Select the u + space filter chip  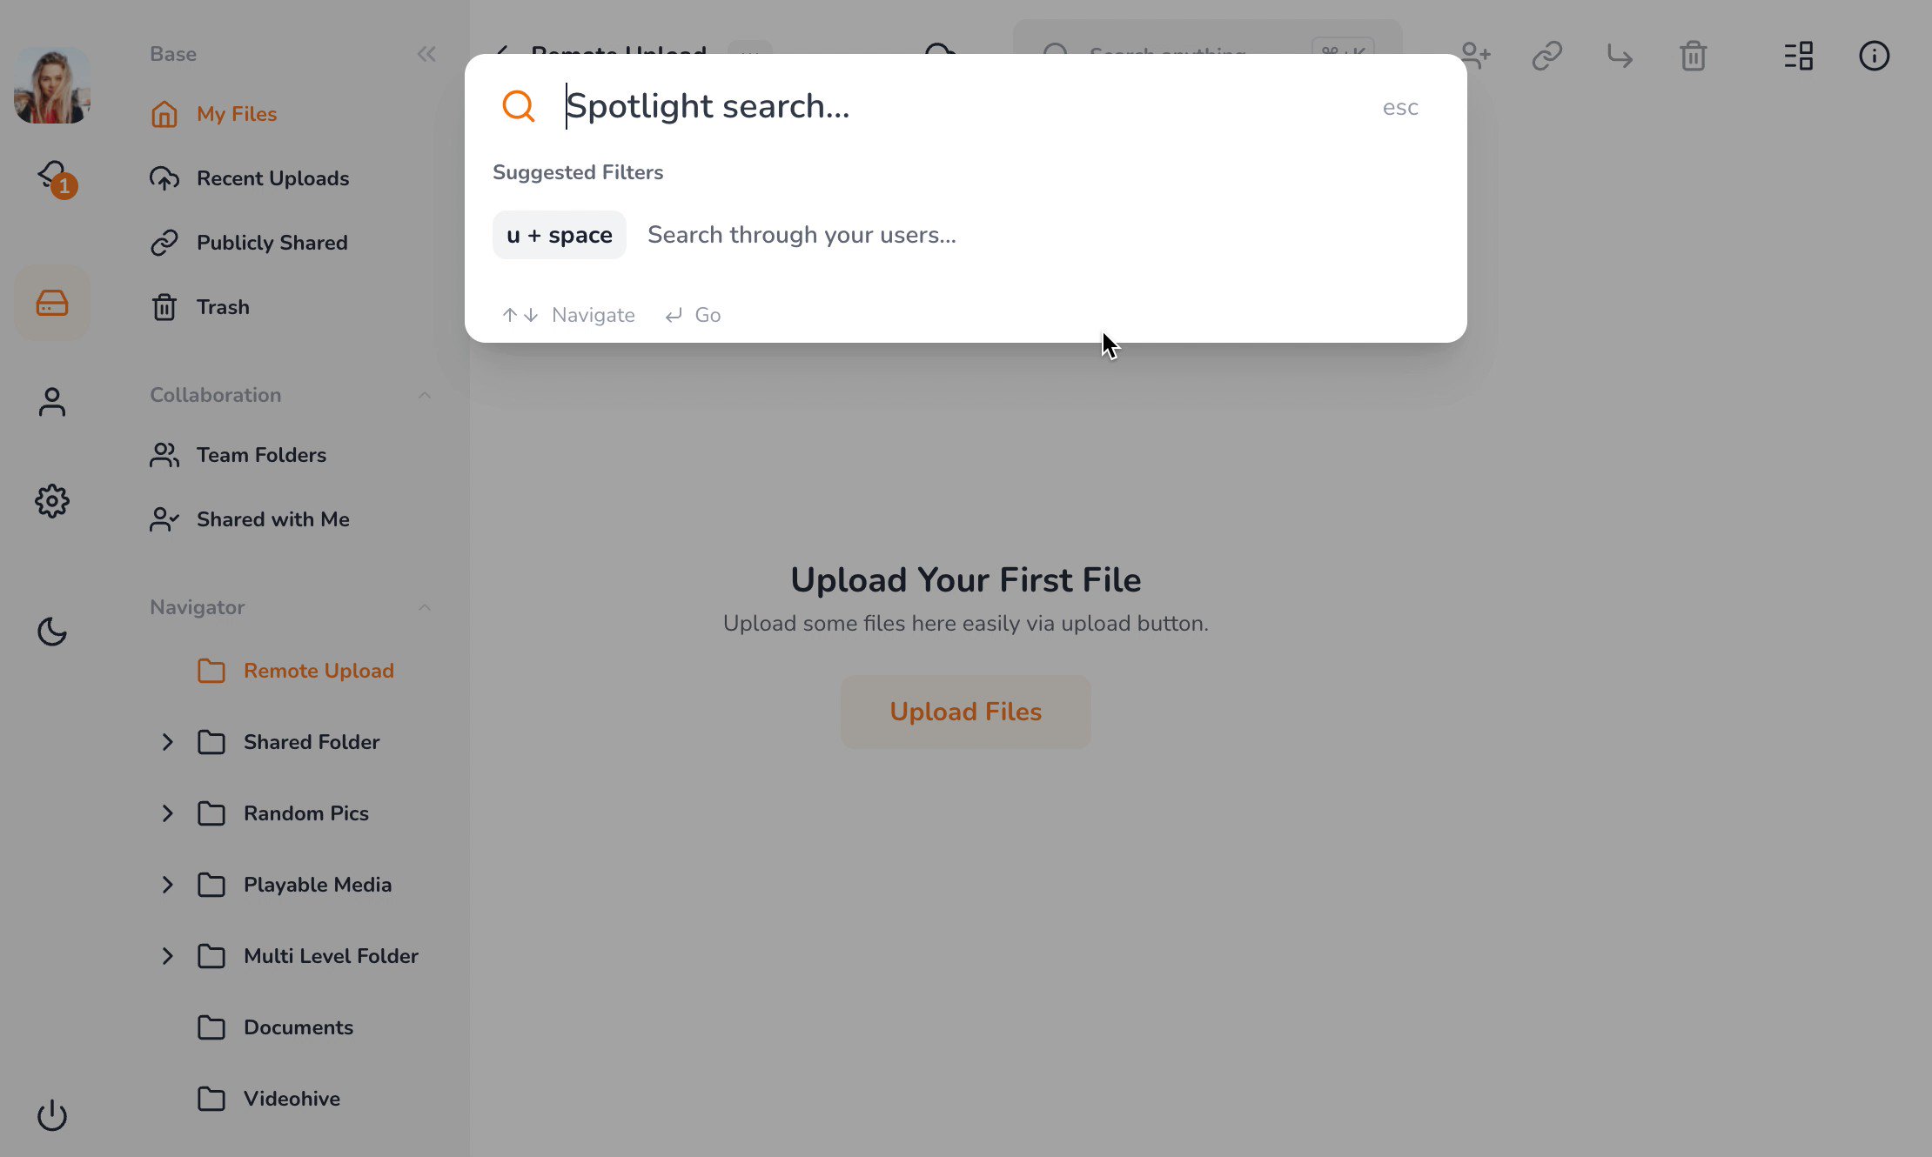tap(559, 234)
